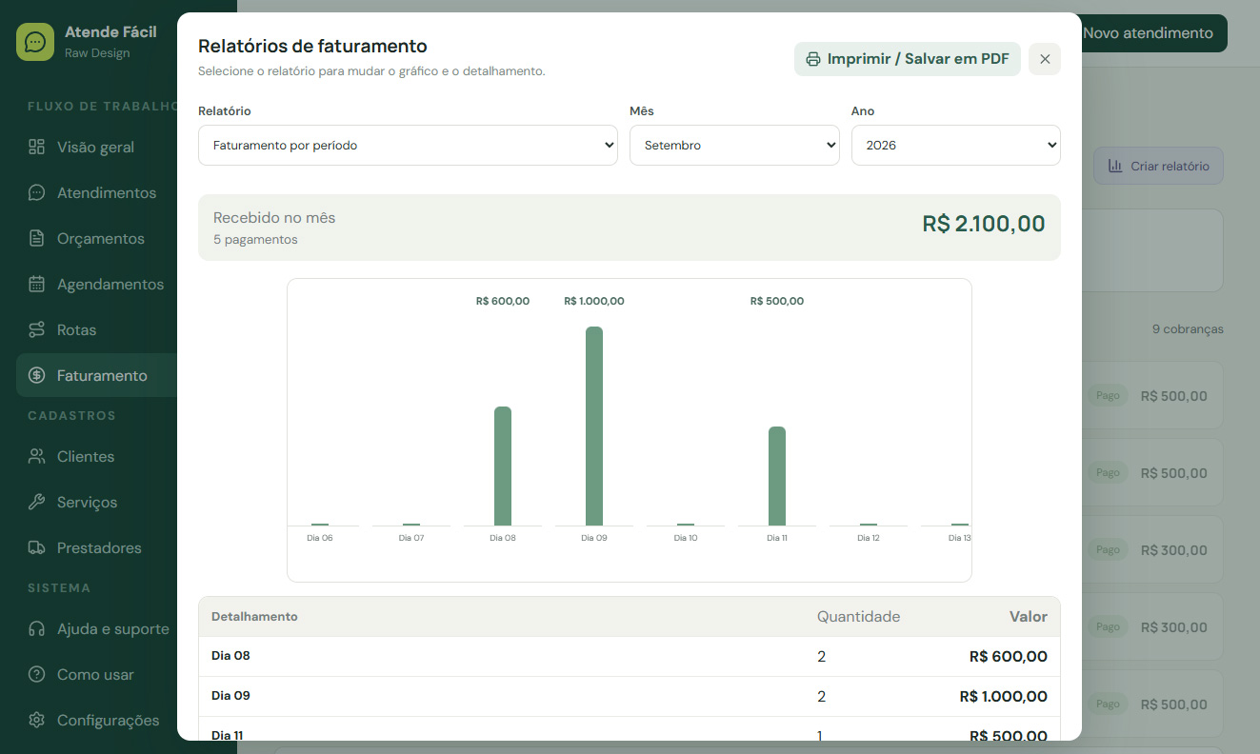This screenshot has width=1260, height=754.
Task: Open Ajuda e suporte
Action: tap(97, 628)
